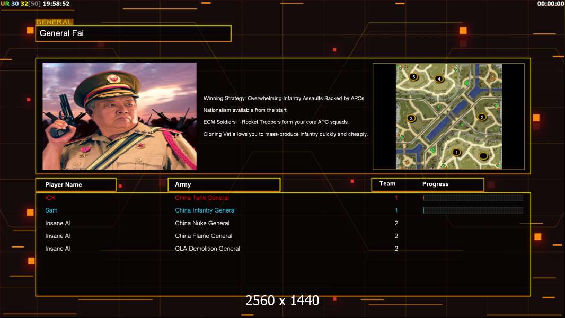Click the Team column header
Screen dimensions: 565x318
click(x=387, y=184)
